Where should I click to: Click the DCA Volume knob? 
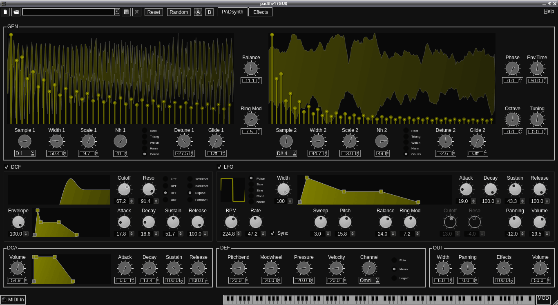tap(18, 268)
